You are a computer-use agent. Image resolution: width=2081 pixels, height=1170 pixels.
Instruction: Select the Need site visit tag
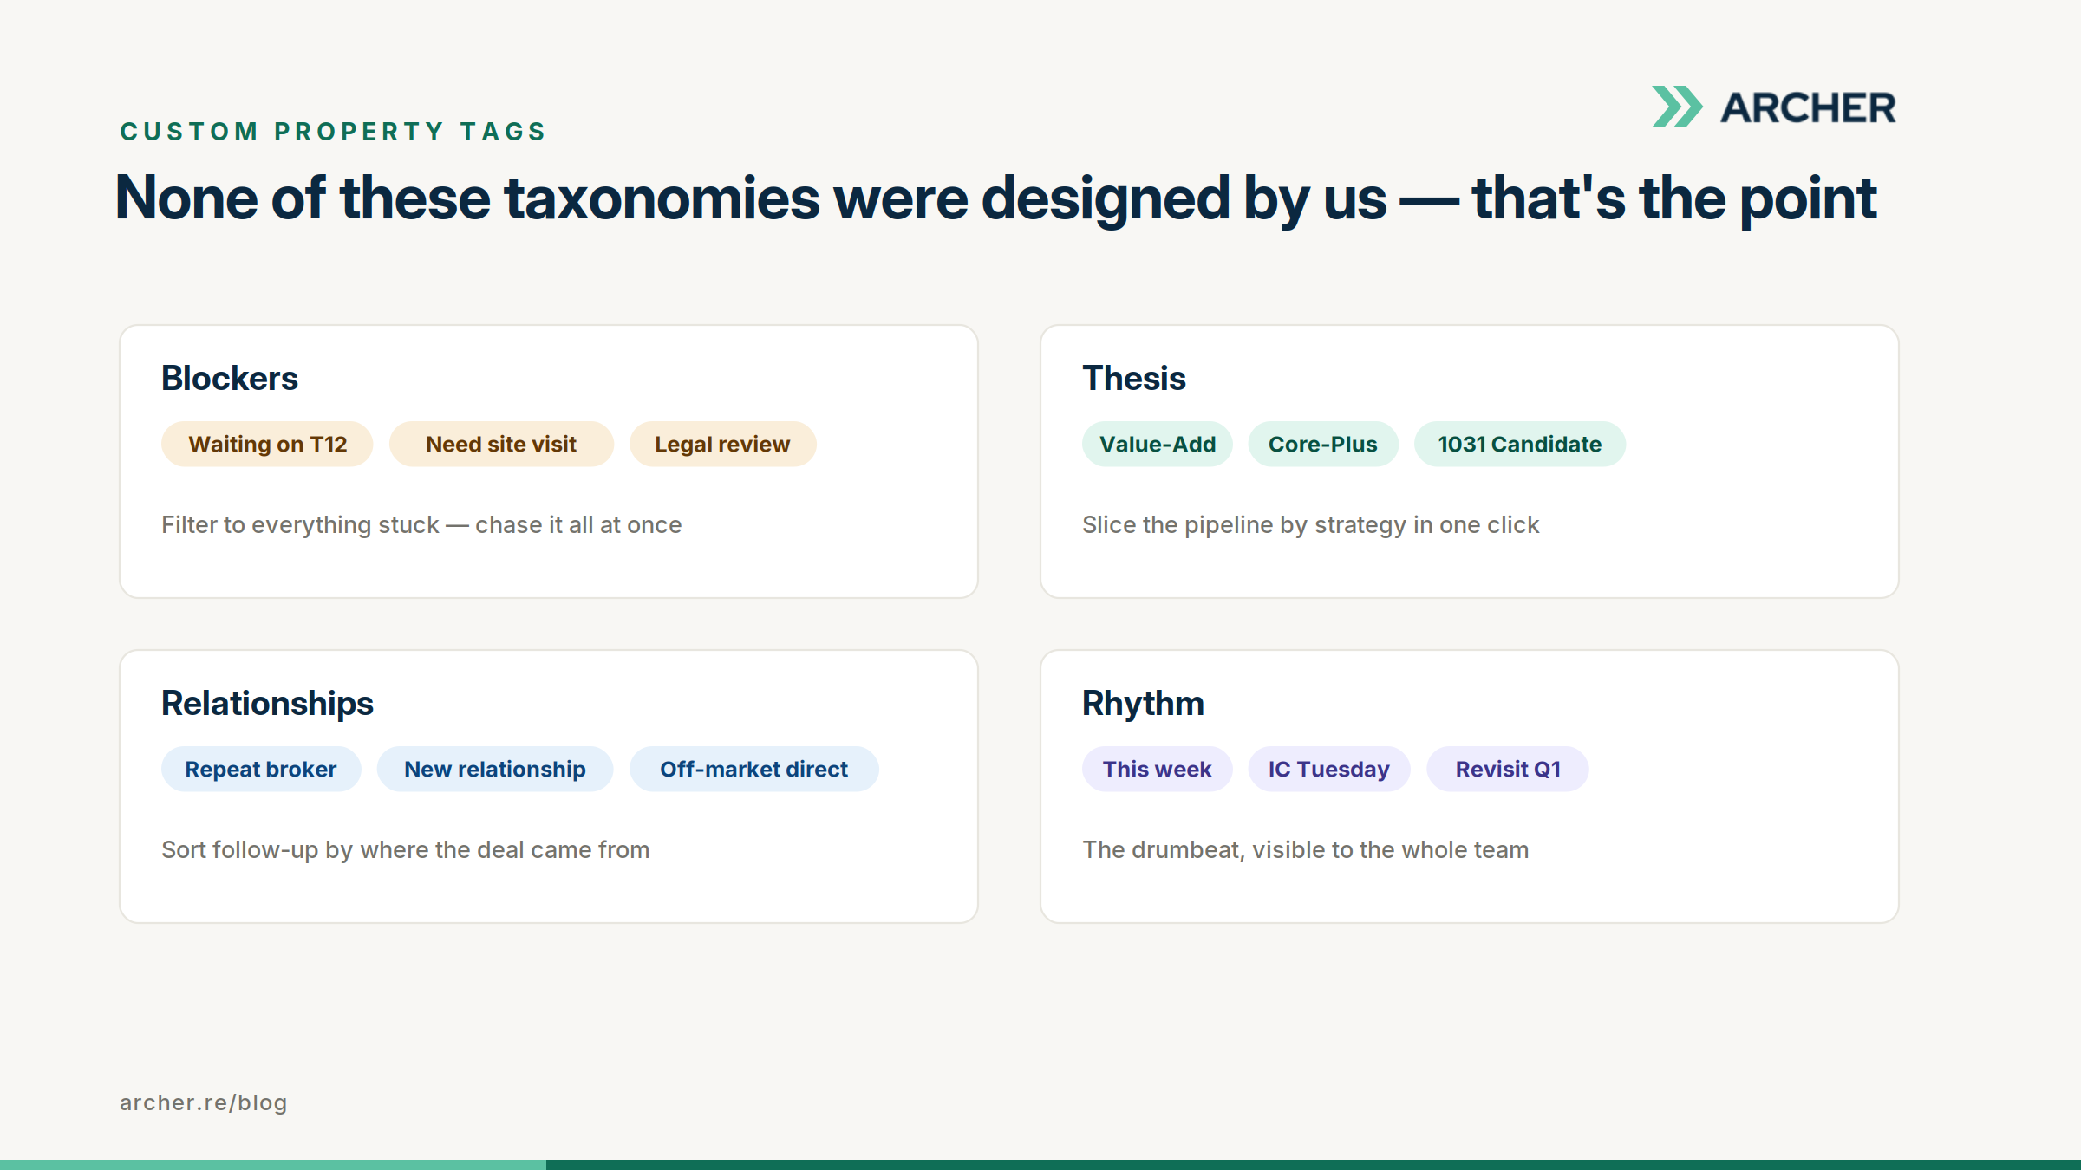(x=501, y=444)
